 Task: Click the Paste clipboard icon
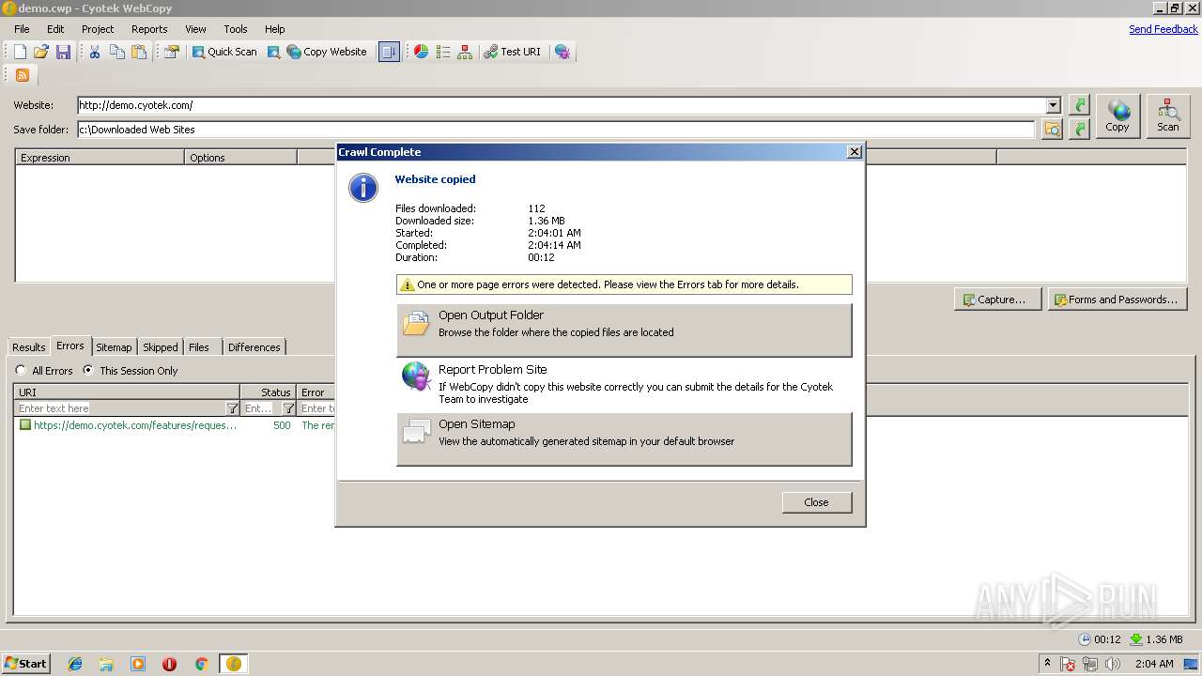click(139, 52)
